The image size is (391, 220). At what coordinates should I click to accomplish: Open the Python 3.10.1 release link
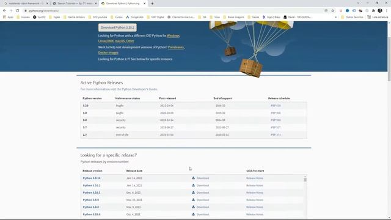click(x=92, y=193)
